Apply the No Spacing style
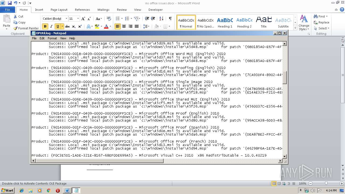 tap(205, 22)
